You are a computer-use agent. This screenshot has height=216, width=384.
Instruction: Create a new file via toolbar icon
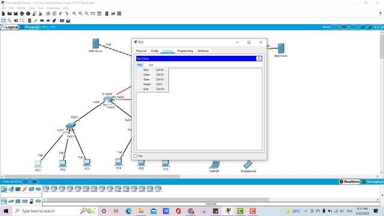[x=4, y=14]
